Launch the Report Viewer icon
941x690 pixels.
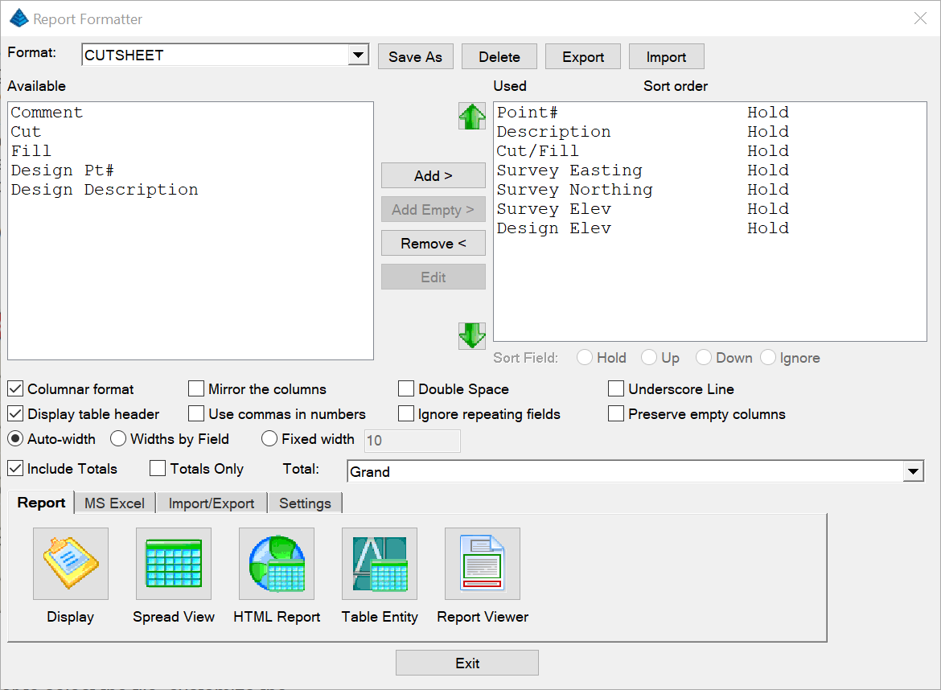pyautogui.click(x=483, y=564)
